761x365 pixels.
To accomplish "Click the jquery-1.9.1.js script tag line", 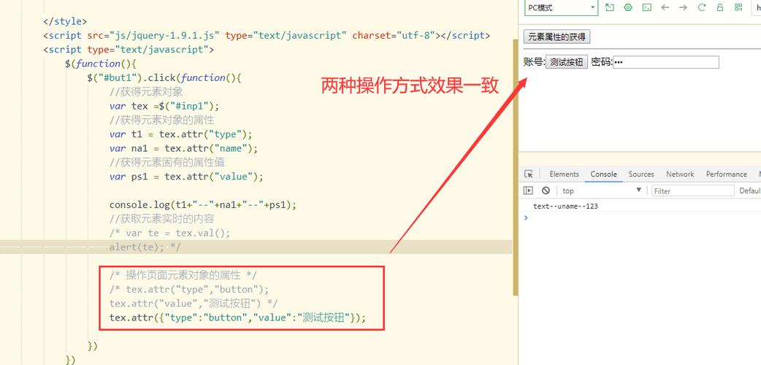I will coord(267,36).
